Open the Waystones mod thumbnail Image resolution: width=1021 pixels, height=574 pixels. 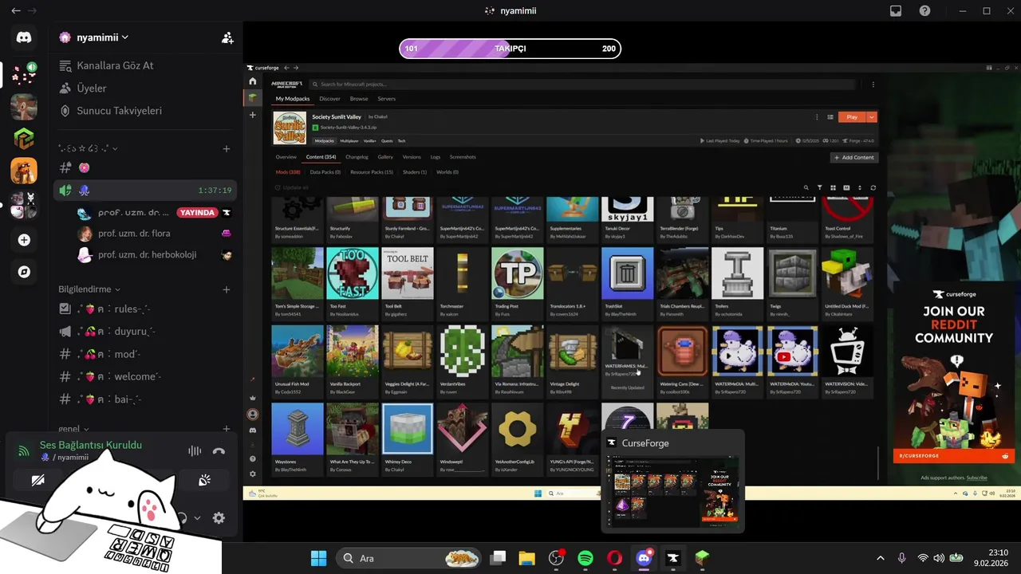[x=298, y=429]
